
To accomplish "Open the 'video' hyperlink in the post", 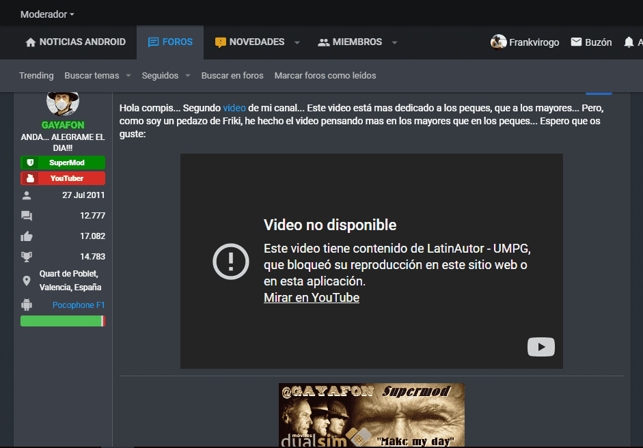I will pyautogui.click(x=234, y=108).
